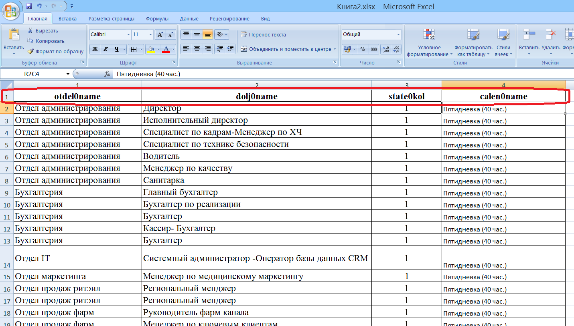The height and width of the screenshot is (326, 574).
Task: Apply yellow fill color bucket
Action: tap(151, 49)
